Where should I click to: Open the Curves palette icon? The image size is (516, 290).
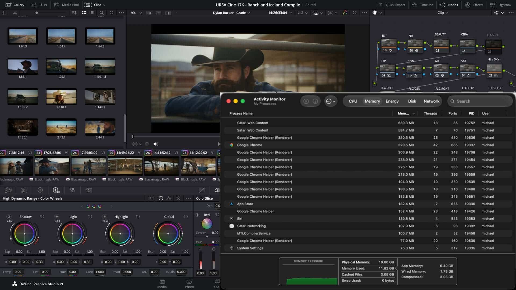coord(202,190)
